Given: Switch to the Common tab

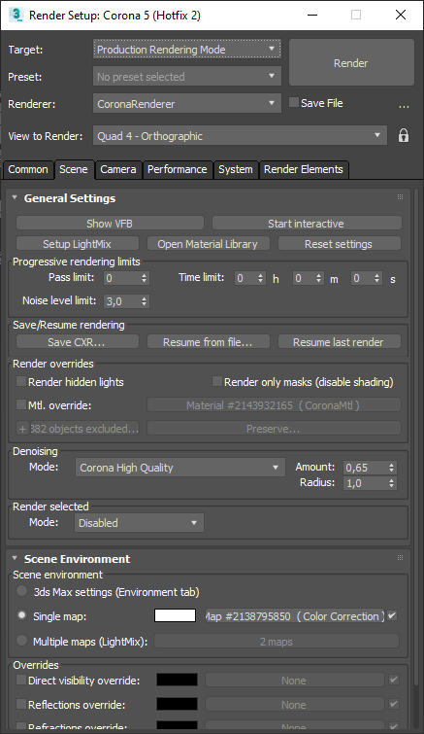Looking at the screenshot, I should (28, 169).
